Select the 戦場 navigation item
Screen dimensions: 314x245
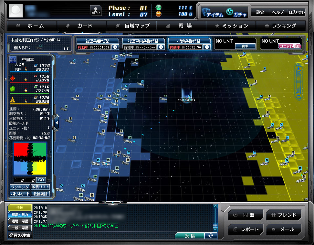tap(181, 26)
